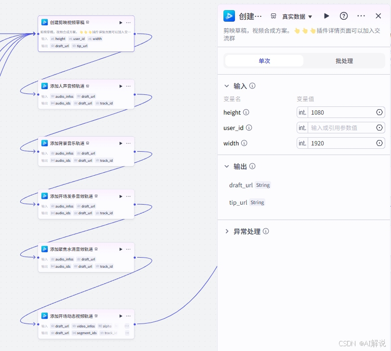
Task: Click the 添加人声音频轨道 node plugin icon
Action: [44, 86]
